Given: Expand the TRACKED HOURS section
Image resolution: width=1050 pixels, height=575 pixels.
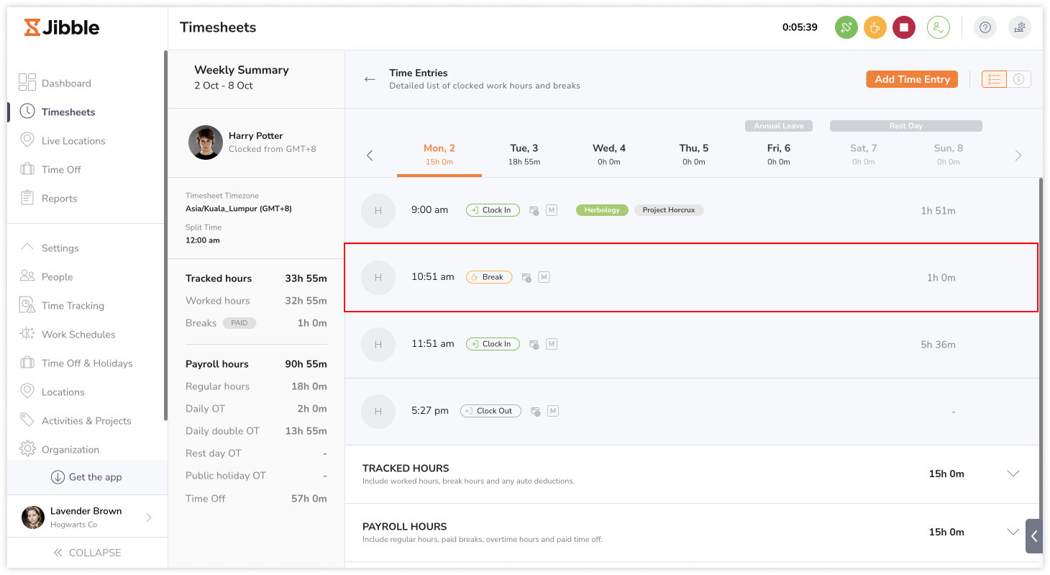Looking at the screenshot, I should (x=1013, y=474).
